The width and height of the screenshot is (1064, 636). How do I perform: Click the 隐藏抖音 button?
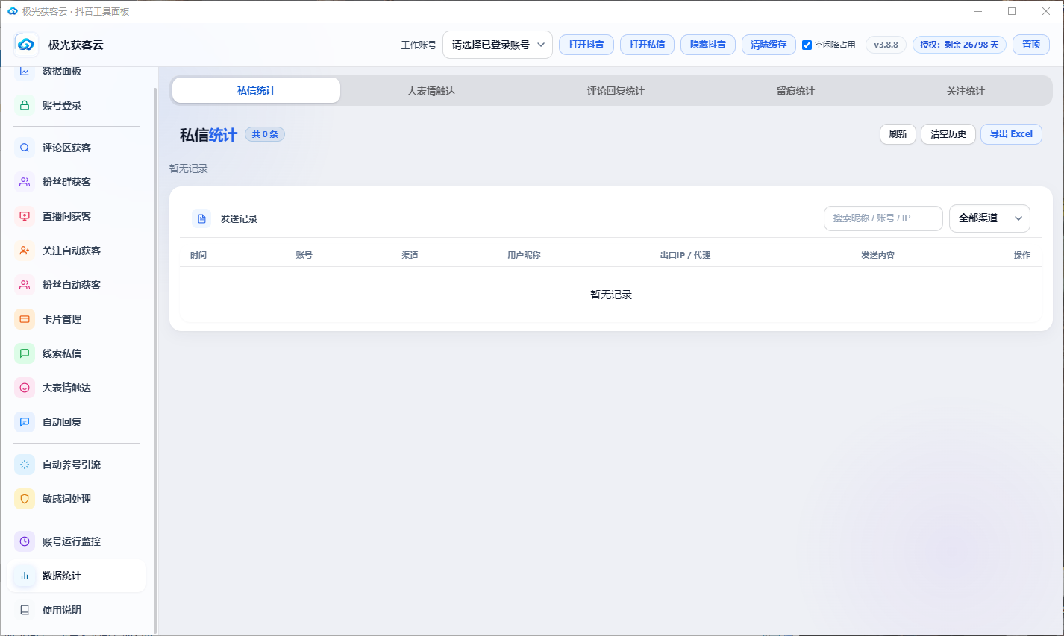pyautogui.click(x=708, y=45)
